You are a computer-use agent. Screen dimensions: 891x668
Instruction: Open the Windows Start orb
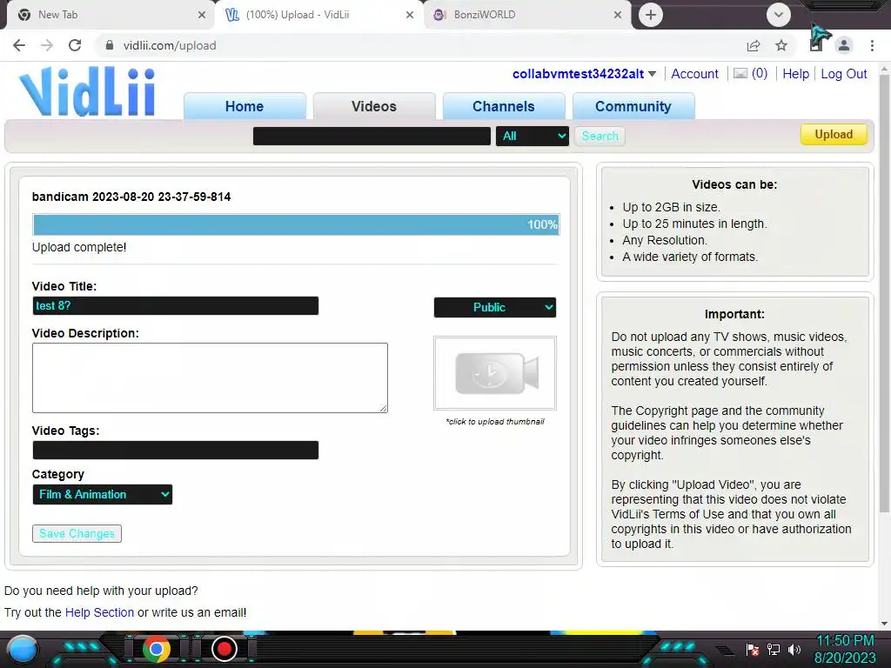coord(23,649)
